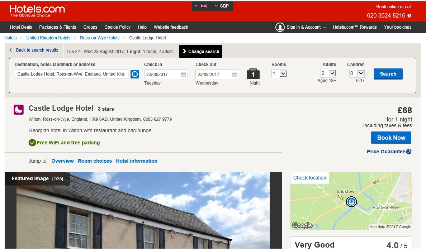Jump to Hotel information section
Viewport: 426px width, 249px height.
[x=137, y=161]
